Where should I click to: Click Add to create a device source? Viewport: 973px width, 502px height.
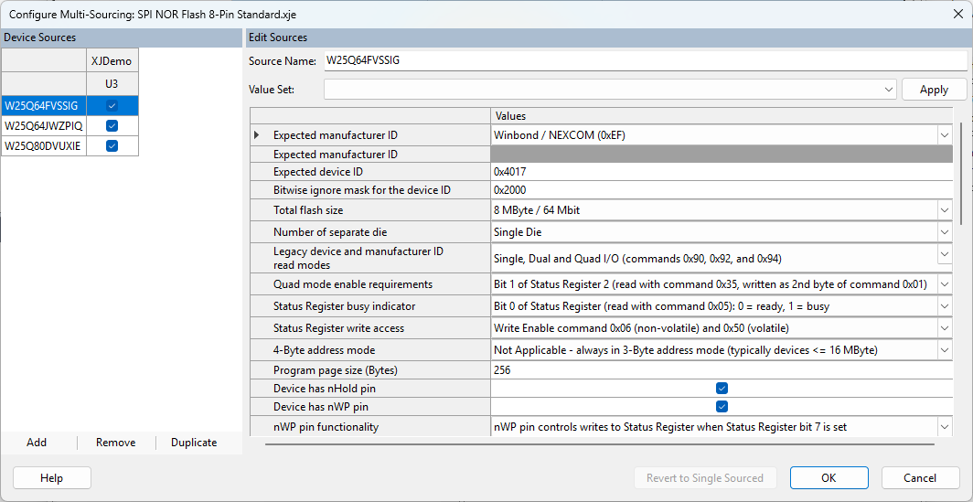37,443
